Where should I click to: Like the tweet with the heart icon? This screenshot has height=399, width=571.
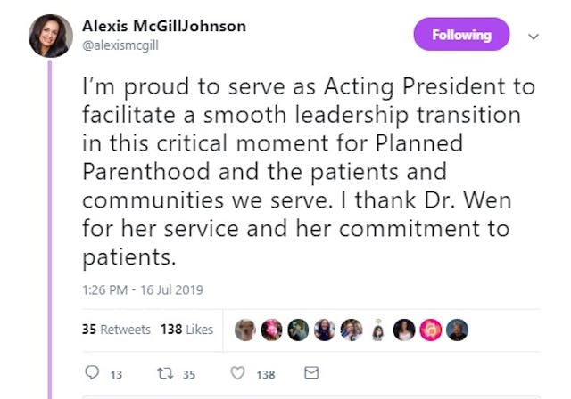coord(237,374)
